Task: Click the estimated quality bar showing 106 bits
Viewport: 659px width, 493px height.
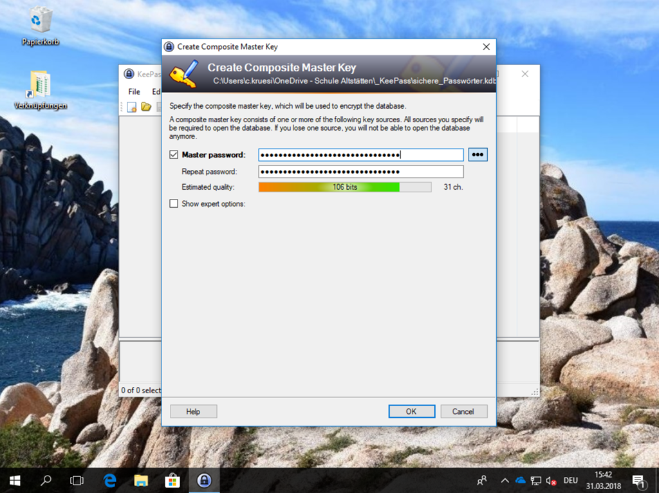Action: (x=344, y=187)
